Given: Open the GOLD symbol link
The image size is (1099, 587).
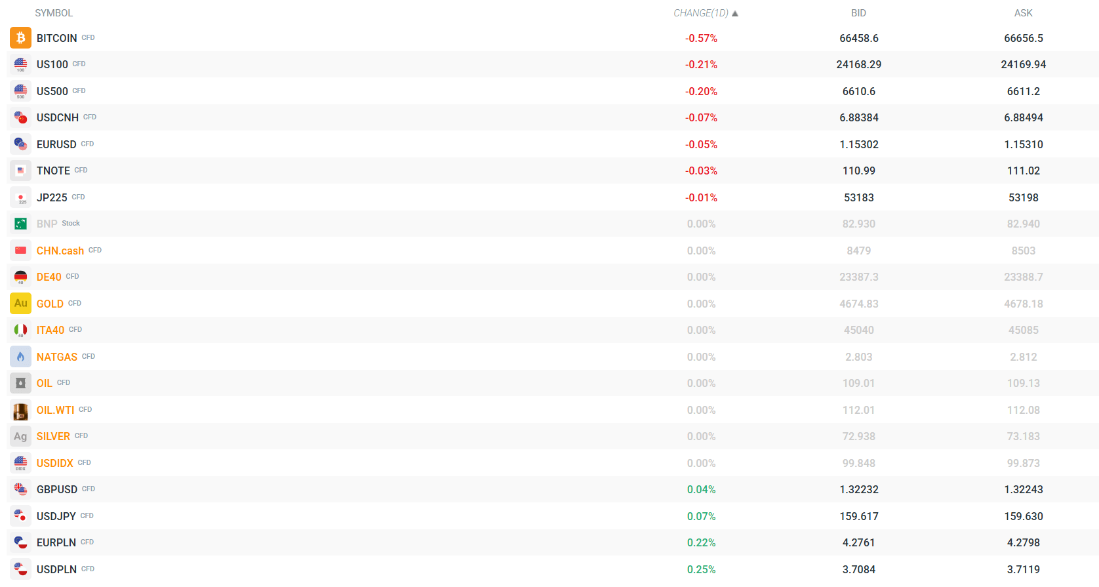Looking at the screenshot, I should pos(50,304).
